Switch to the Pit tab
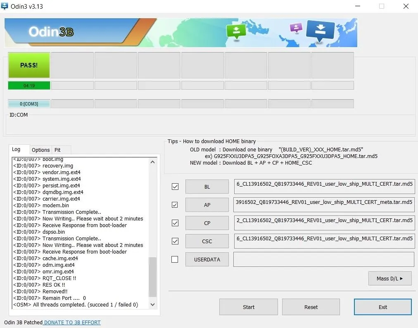This screenshot has width=418, height=328. [x=57, y=150]
